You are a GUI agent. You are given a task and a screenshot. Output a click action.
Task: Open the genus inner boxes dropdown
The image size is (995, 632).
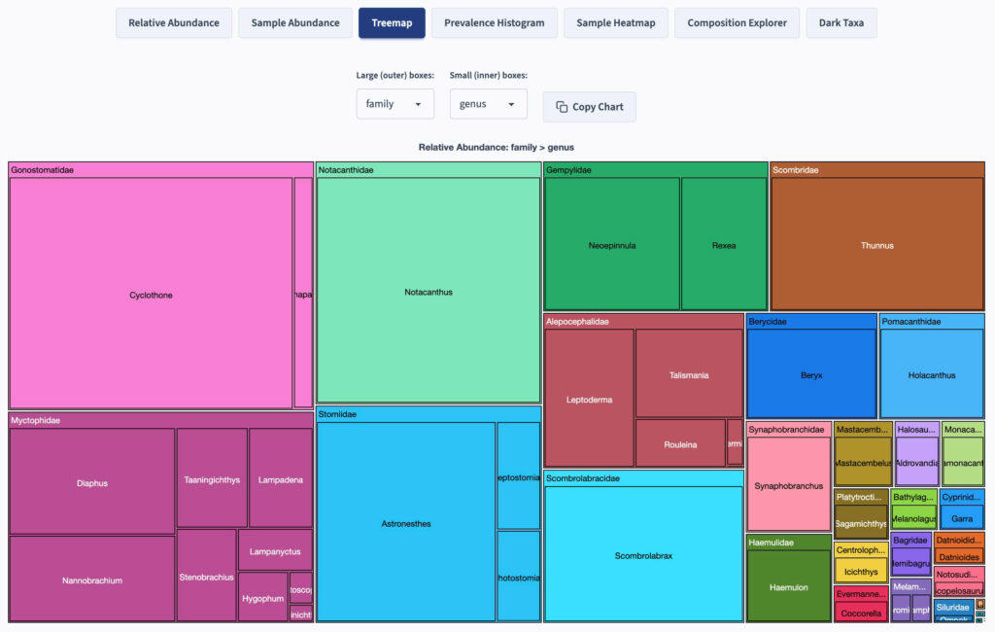[x=488, y=103]
